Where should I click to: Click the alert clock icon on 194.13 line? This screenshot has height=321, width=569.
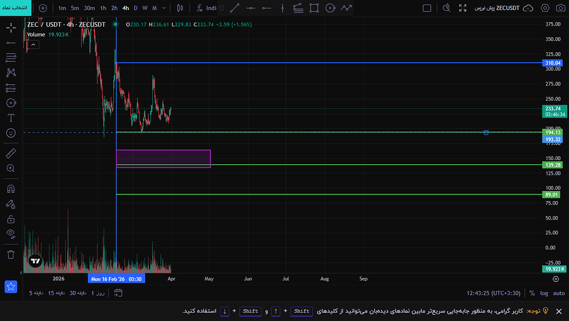(x=486, y=132)
